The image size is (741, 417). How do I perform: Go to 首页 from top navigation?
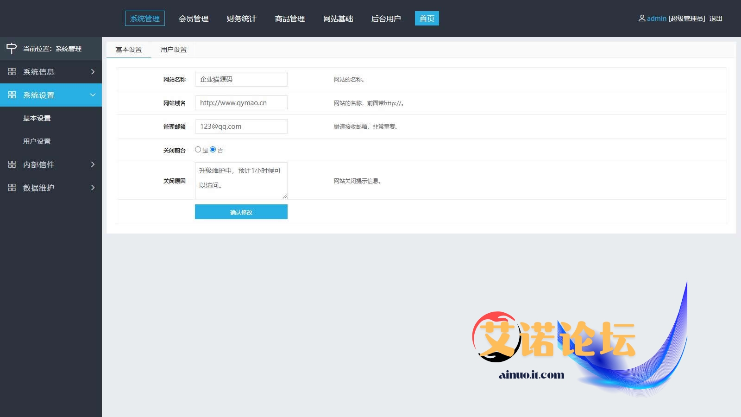coord(427,19)
